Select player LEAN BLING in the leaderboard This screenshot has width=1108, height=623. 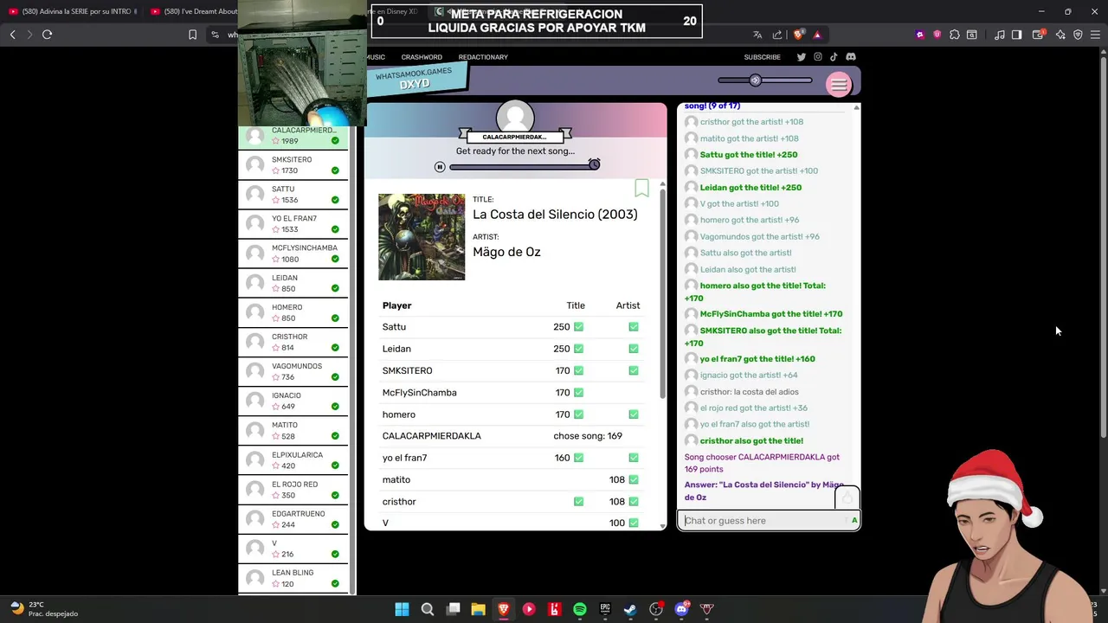click(293, 577)
